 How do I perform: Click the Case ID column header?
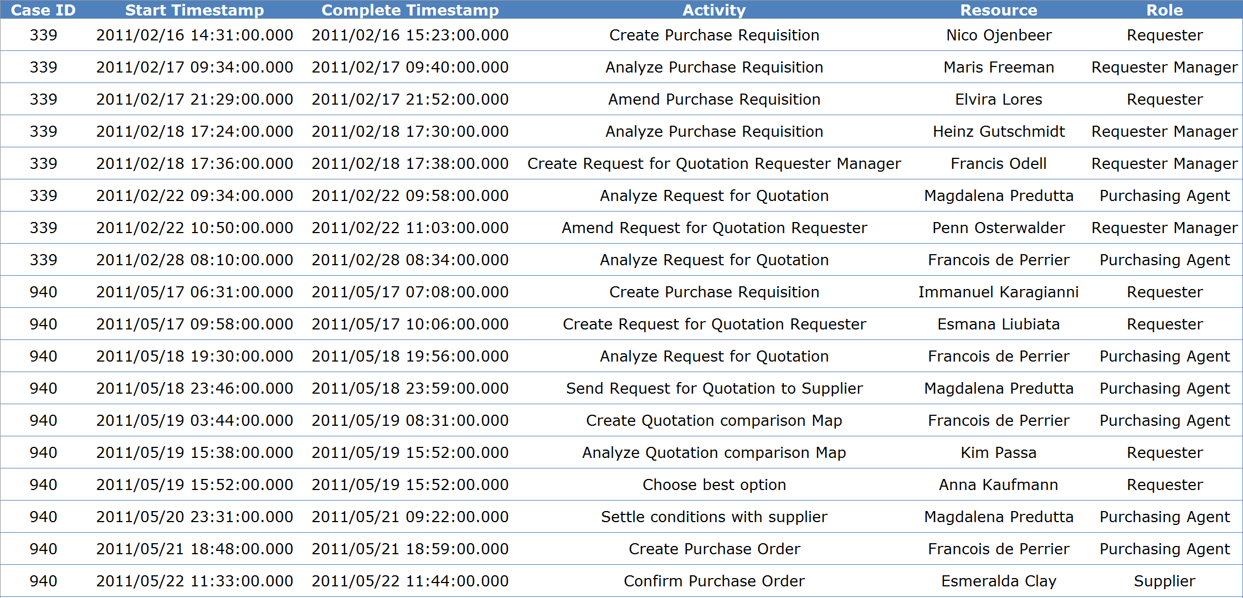tap(43, 10)
